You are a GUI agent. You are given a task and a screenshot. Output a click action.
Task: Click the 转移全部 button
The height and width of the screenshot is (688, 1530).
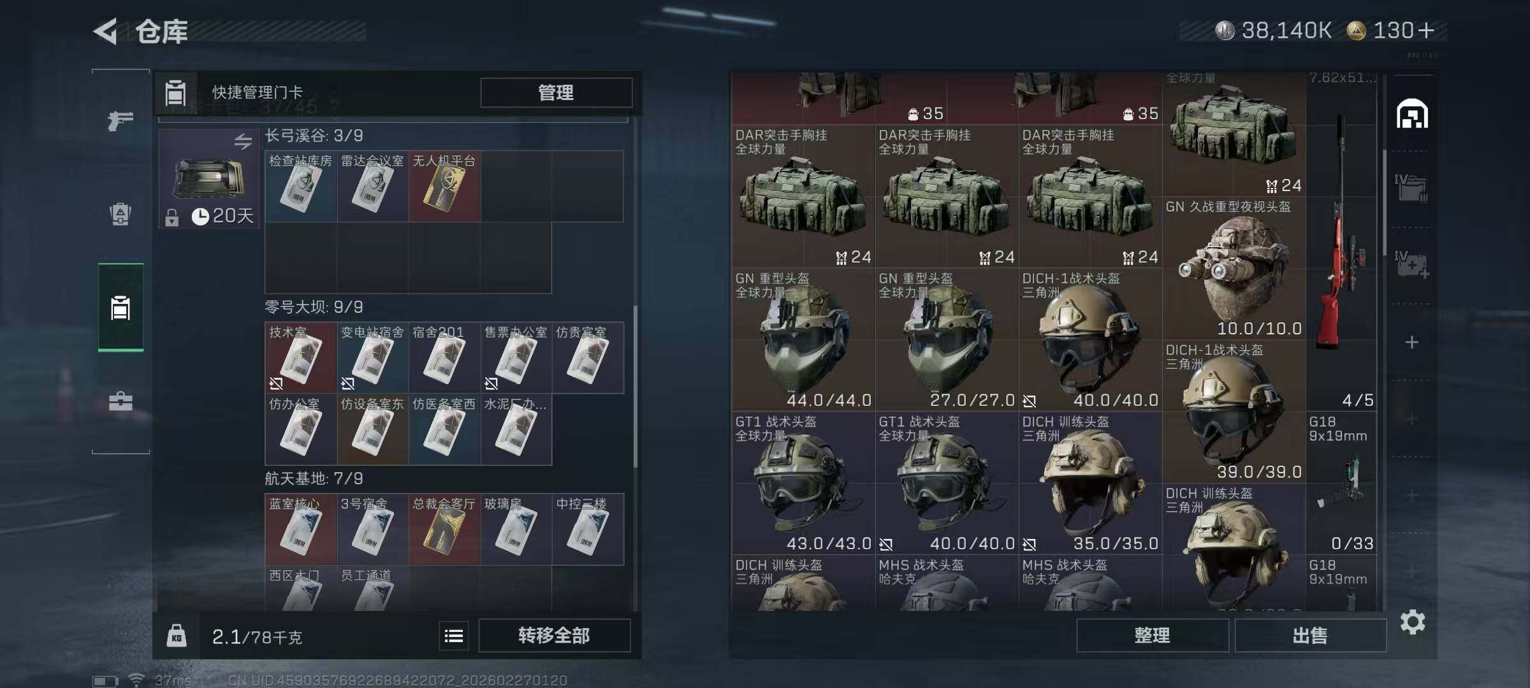554,636
